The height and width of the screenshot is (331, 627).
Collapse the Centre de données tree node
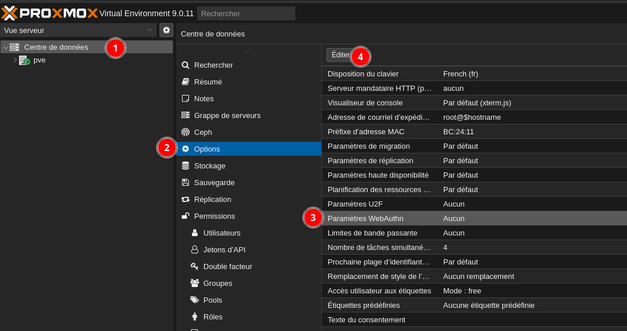[5, 47]
